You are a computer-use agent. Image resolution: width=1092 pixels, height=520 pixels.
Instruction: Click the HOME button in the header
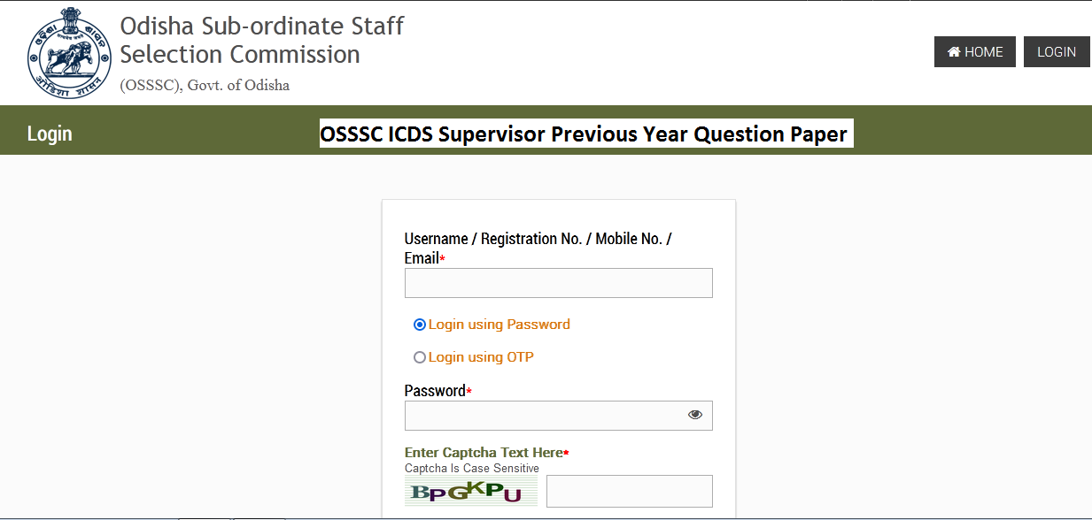pos(974,51)
